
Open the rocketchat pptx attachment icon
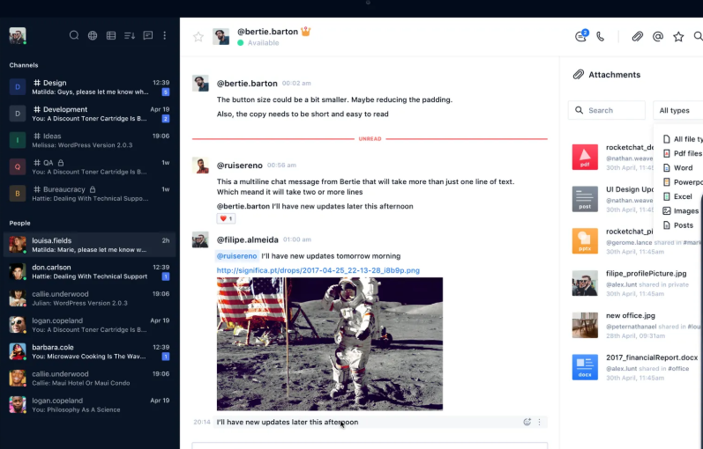(x=585, y=241)
